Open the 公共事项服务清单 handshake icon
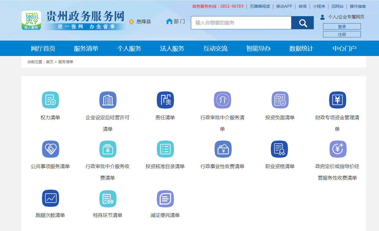Viewport: 379px width, 231px height. coord(50,149)
